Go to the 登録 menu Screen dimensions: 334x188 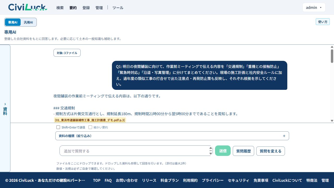[86, 8]
